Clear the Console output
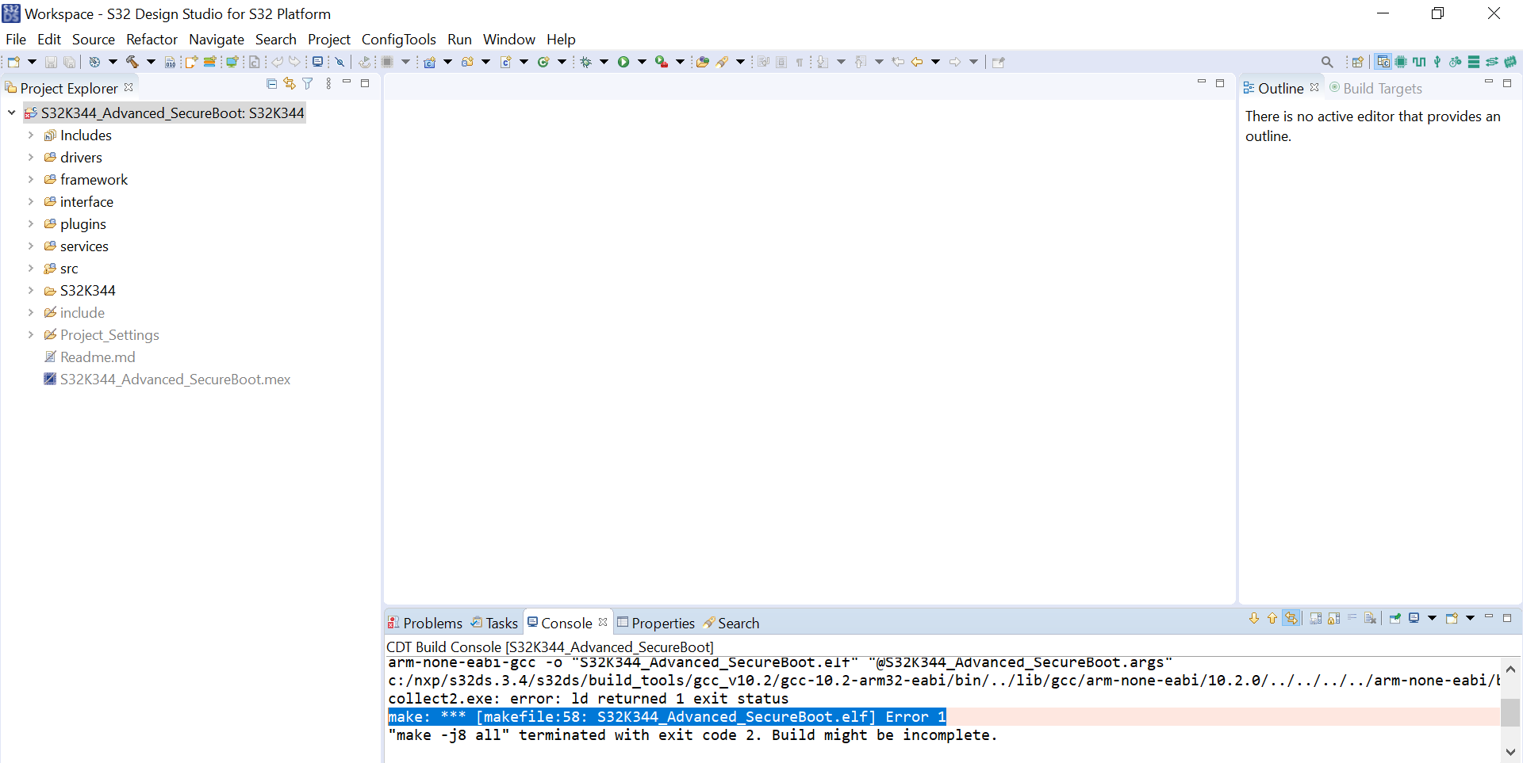 (1371, 618)
